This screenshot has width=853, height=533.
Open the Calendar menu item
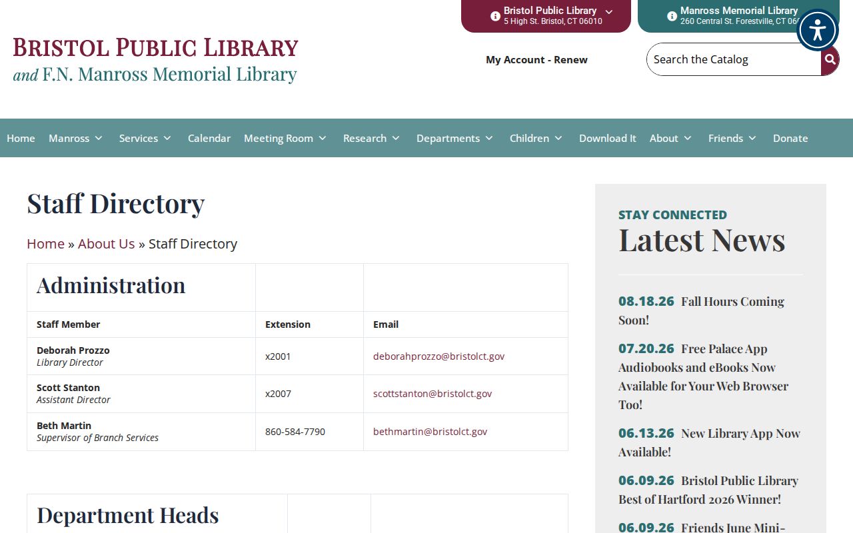coord(209,138)
